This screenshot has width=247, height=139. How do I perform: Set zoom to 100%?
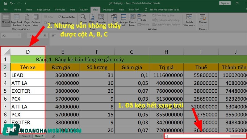92,19
